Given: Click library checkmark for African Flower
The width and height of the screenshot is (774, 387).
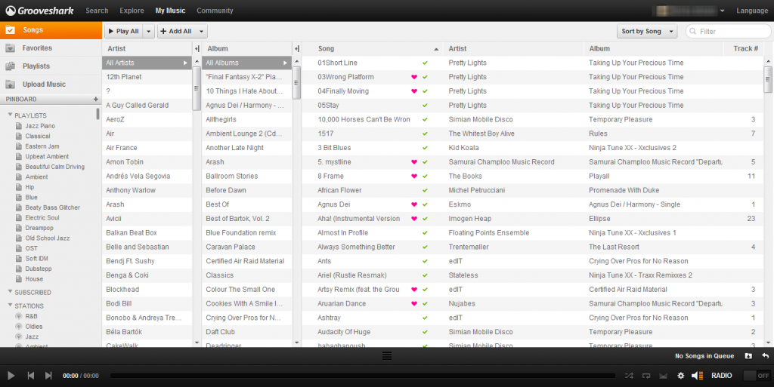Looking at the screenshot, I should 425,191.
